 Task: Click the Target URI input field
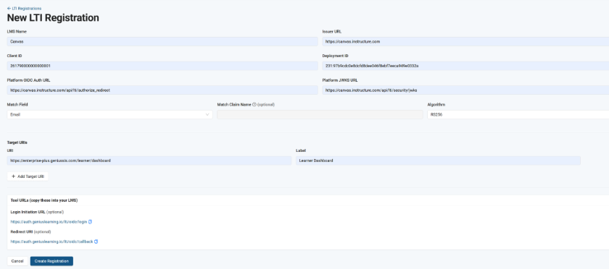pyautogui.click(x=149, y=161)
